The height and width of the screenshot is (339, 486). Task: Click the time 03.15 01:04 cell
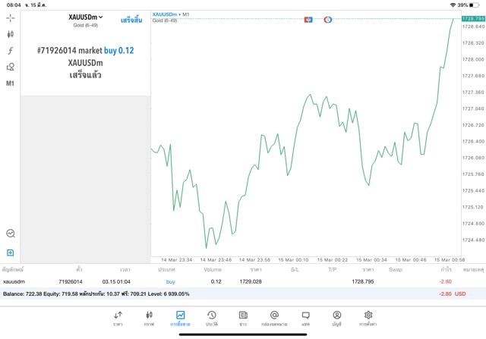click(x=116, y=281)
